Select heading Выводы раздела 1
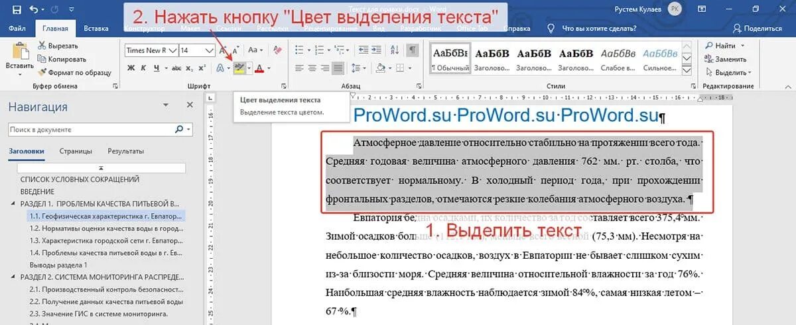The height and width of the screenshot is (325, 796). 58,265
